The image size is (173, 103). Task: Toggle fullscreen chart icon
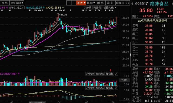(x=127, y=3)
